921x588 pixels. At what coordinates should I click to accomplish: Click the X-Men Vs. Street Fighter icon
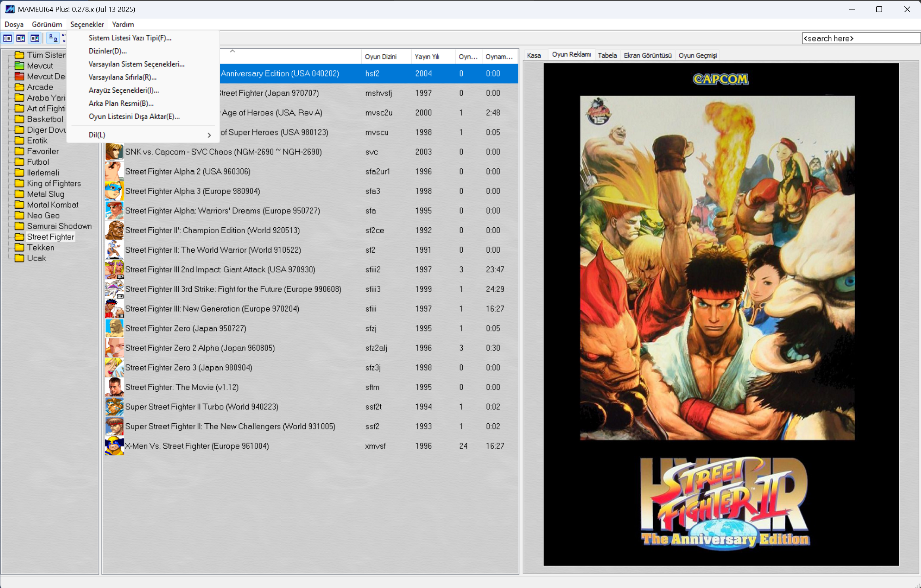tap(114, 446)
